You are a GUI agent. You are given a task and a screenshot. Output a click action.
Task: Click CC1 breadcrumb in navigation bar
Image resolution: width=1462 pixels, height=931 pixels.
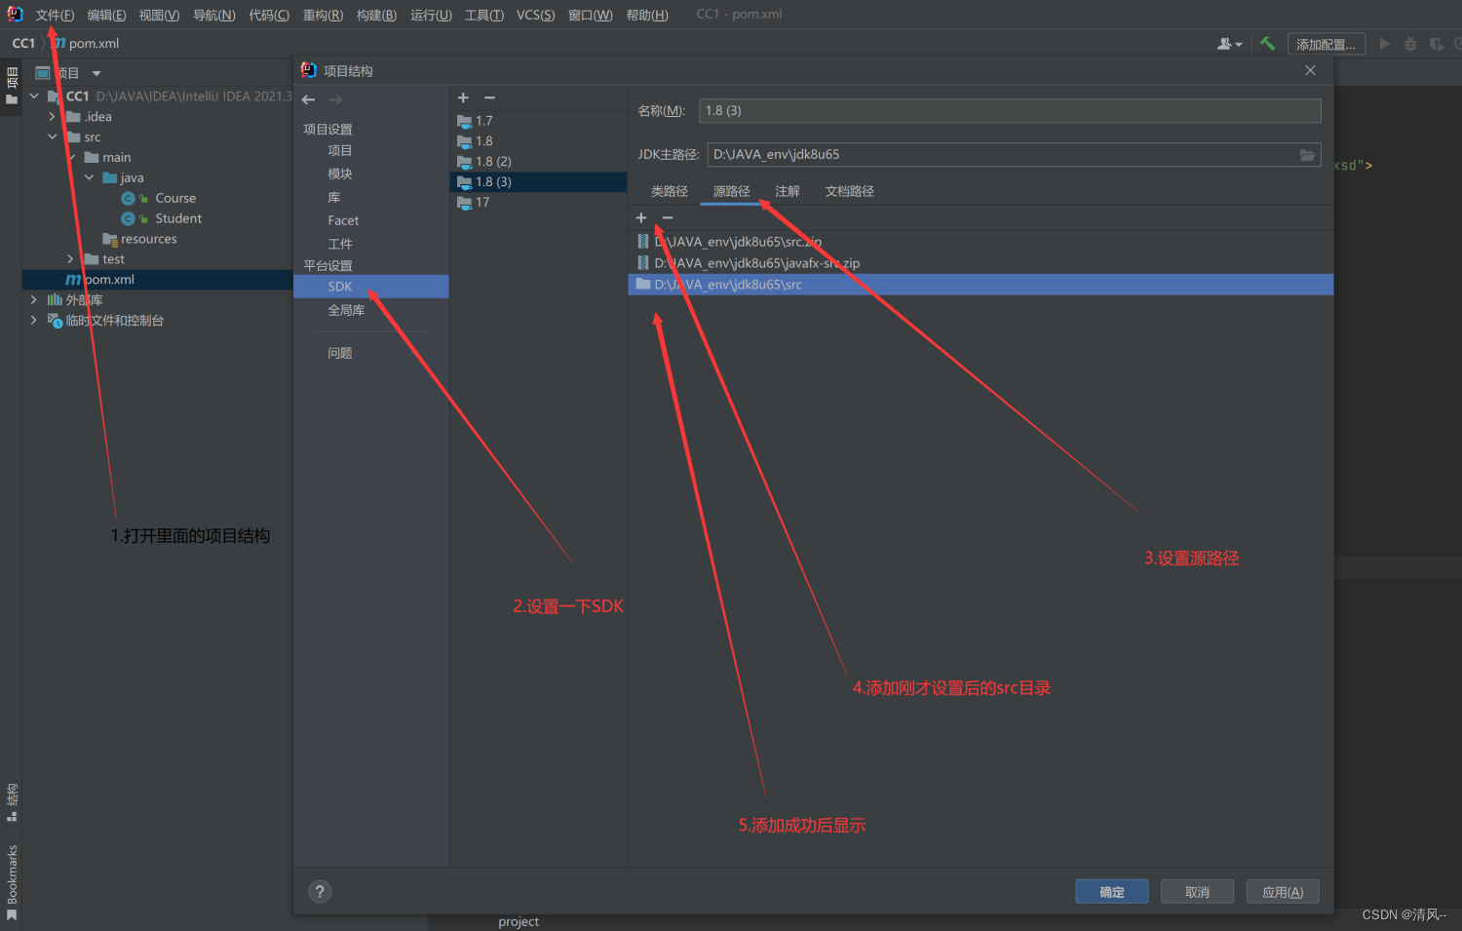coord(23,44)
